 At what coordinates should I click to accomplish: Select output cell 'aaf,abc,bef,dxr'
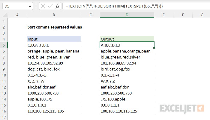pyautogui.click(x=127, y=87)
